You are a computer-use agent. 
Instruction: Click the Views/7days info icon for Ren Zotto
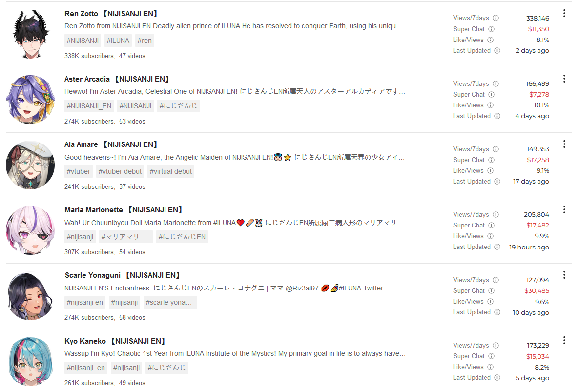click(x=496, y=18)
